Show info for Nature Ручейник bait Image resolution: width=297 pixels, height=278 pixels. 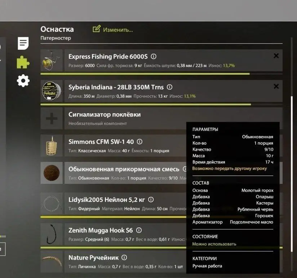(124, 257)
